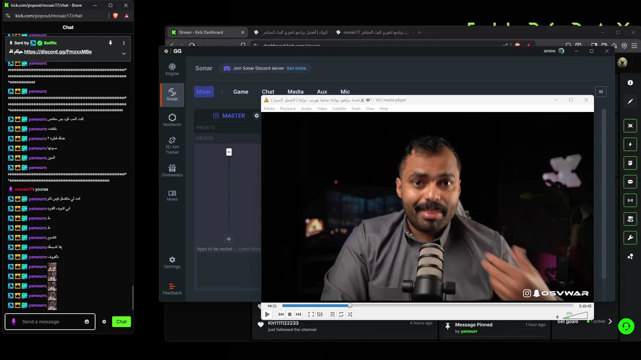
Task: Open the VLC View menu
Action: click(x=370, y=108)
